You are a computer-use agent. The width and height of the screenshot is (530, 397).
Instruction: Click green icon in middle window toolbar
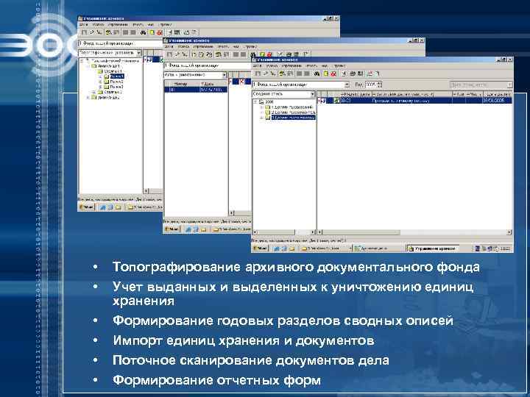[x=262, y=54]
